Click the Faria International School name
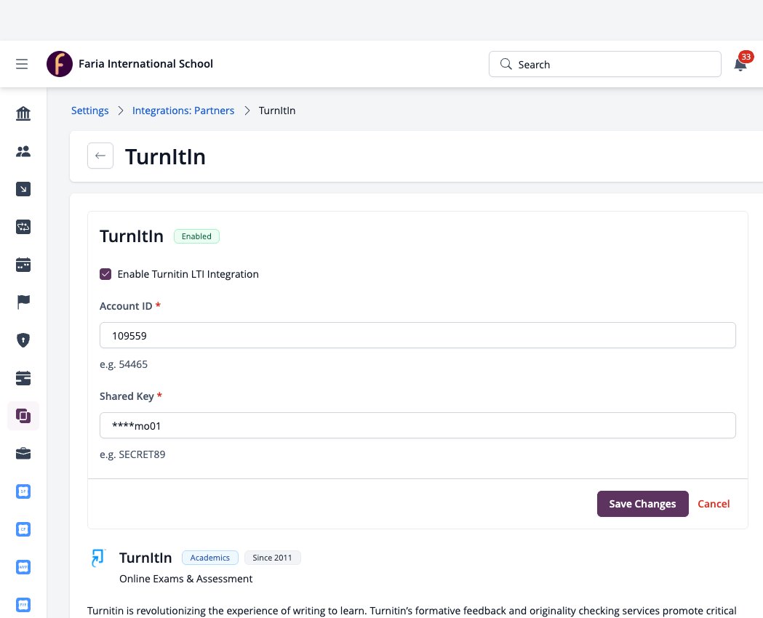763x618 pixels. click(x=145, y=64)
